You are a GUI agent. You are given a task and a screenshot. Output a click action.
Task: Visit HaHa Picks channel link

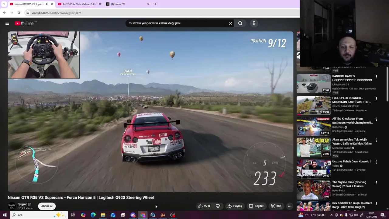click(x=339, y=190)
